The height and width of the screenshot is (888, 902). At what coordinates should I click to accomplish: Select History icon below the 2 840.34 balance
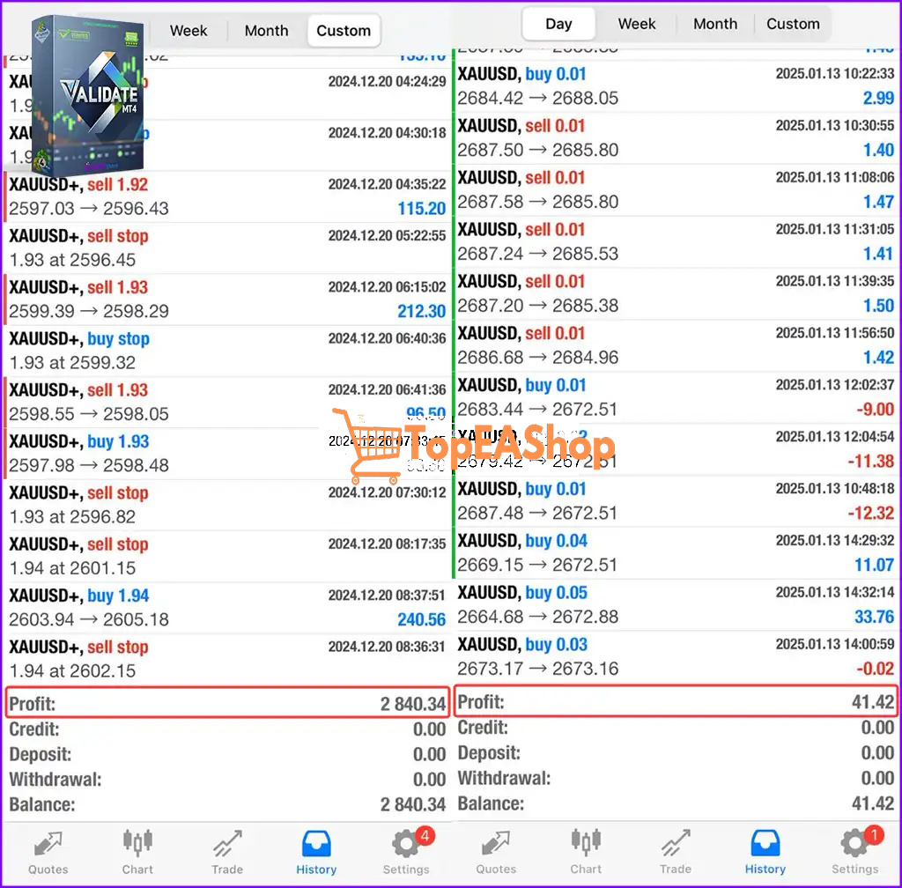click(x=316, y=851)
